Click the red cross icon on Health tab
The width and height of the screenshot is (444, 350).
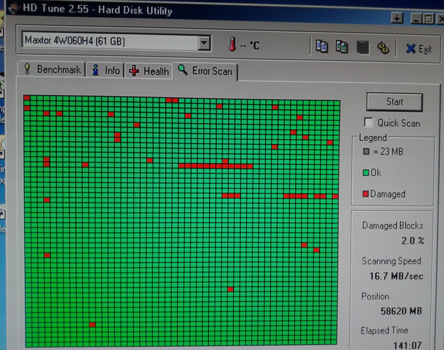click(x=134, y=71)
